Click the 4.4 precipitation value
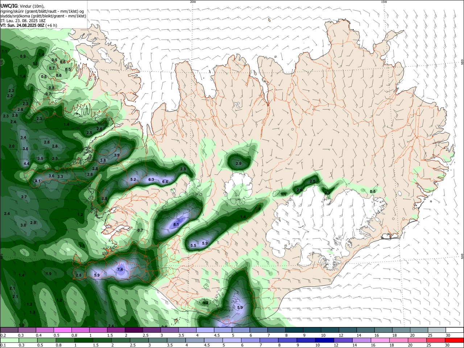This screenshot has height=348, width=464. point(26,164)
